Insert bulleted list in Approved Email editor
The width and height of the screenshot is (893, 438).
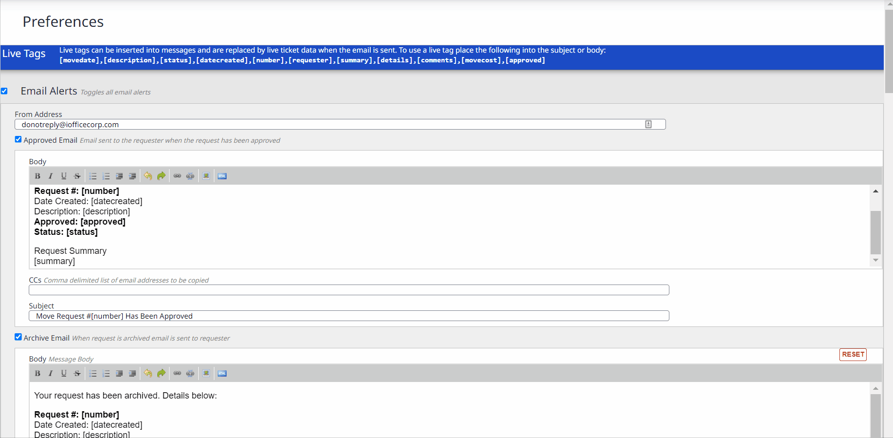93,176
